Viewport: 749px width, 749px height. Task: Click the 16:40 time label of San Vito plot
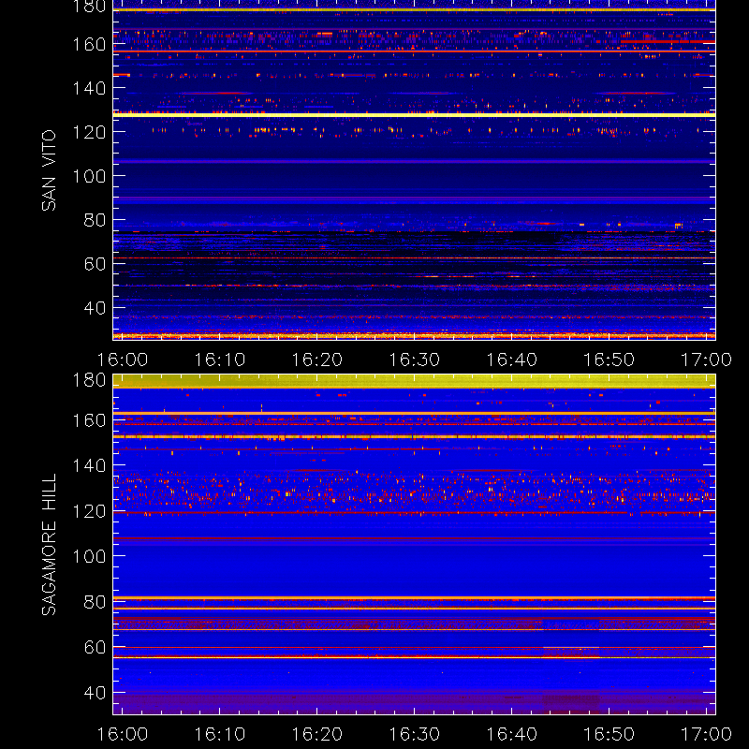tap(511, 360)
